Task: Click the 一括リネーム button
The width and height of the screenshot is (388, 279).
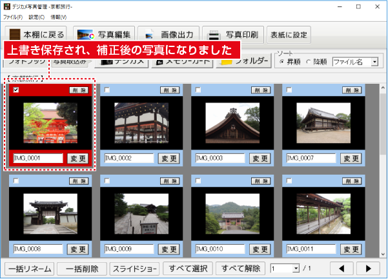Action: [x=28, y=268]
